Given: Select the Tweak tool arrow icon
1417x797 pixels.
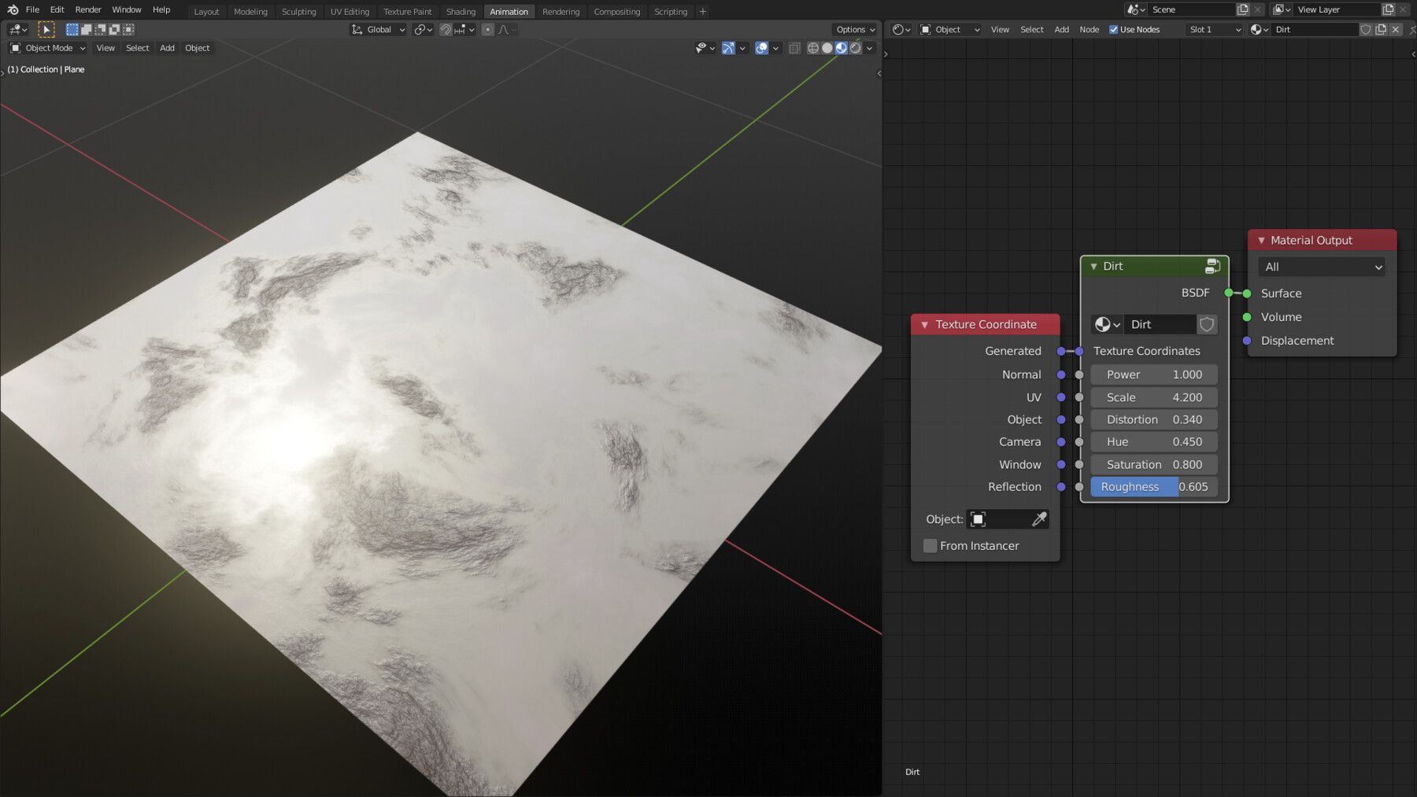Looking at the screenshot, I should point(46,30).
